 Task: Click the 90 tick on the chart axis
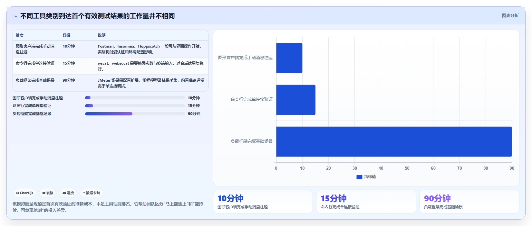[512, 168]
